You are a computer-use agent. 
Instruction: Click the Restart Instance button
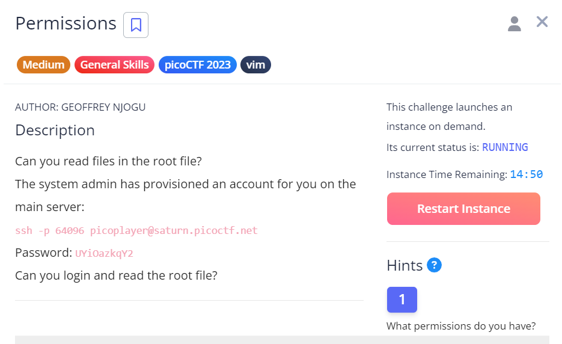pyautogui.click(x=463, y=209)
